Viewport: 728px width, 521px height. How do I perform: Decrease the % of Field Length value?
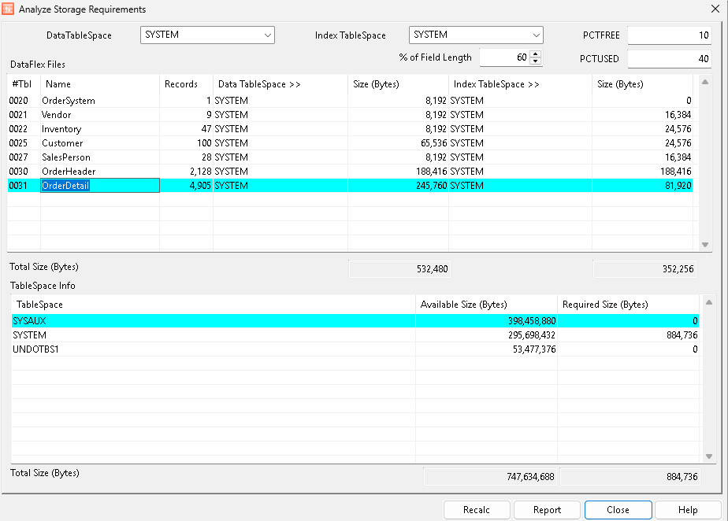(536, 61)
